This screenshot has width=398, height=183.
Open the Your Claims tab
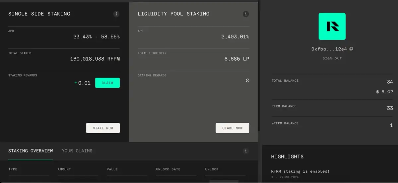coord(77,151)
